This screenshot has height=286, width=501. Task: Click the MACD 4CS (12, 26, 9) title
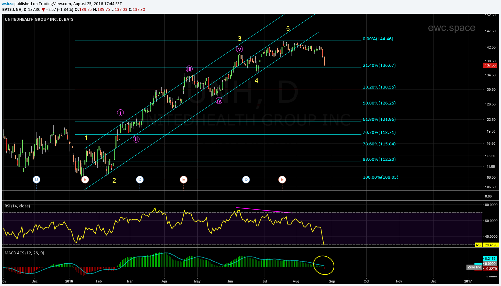pos(24,253)
